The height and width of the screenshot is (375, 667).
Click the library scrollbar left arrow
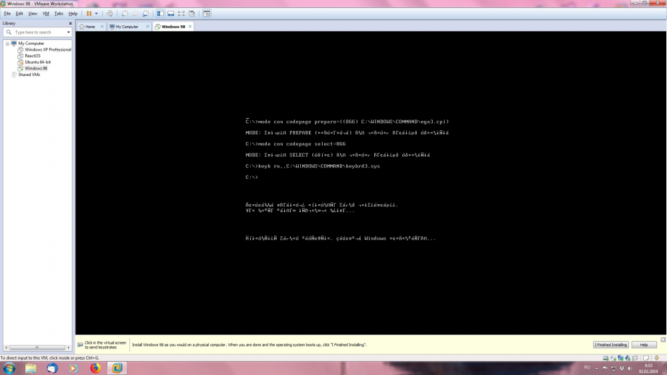click(6, 348)
